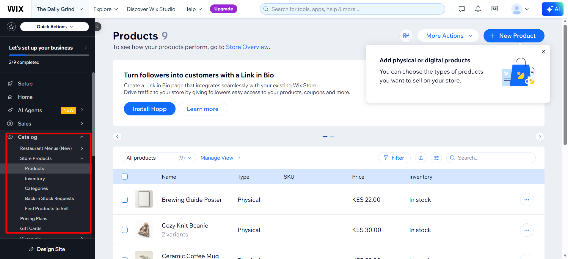Open Discover Wix Studio

point(151,9)
